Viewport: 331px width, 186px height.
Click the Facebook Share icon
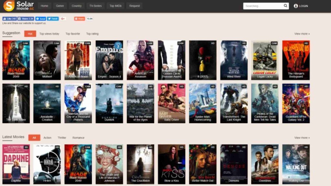coord(20,18)
